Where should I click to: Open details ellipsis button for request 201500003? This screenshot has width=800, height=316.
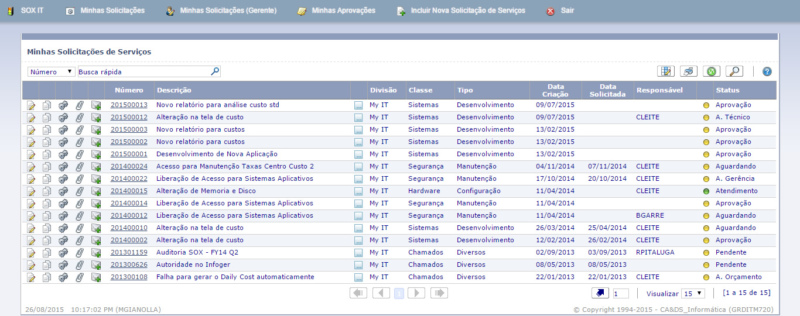click(x=358, y=130)
